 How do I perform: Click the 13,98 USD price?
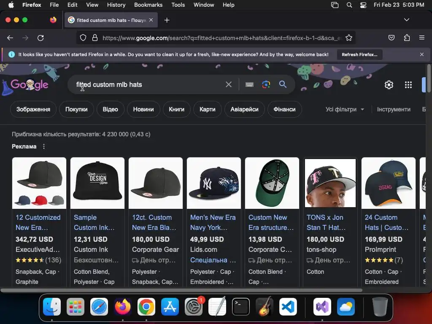[265, 239]
